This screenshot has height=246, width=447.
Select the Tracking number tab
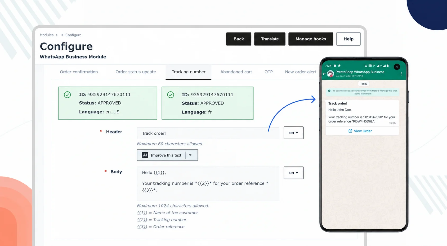click(x=189, y=72)
